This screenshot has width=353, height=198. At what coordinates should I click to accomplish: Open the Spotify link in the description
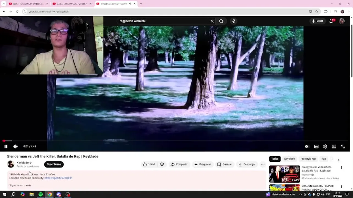(58, 178)
